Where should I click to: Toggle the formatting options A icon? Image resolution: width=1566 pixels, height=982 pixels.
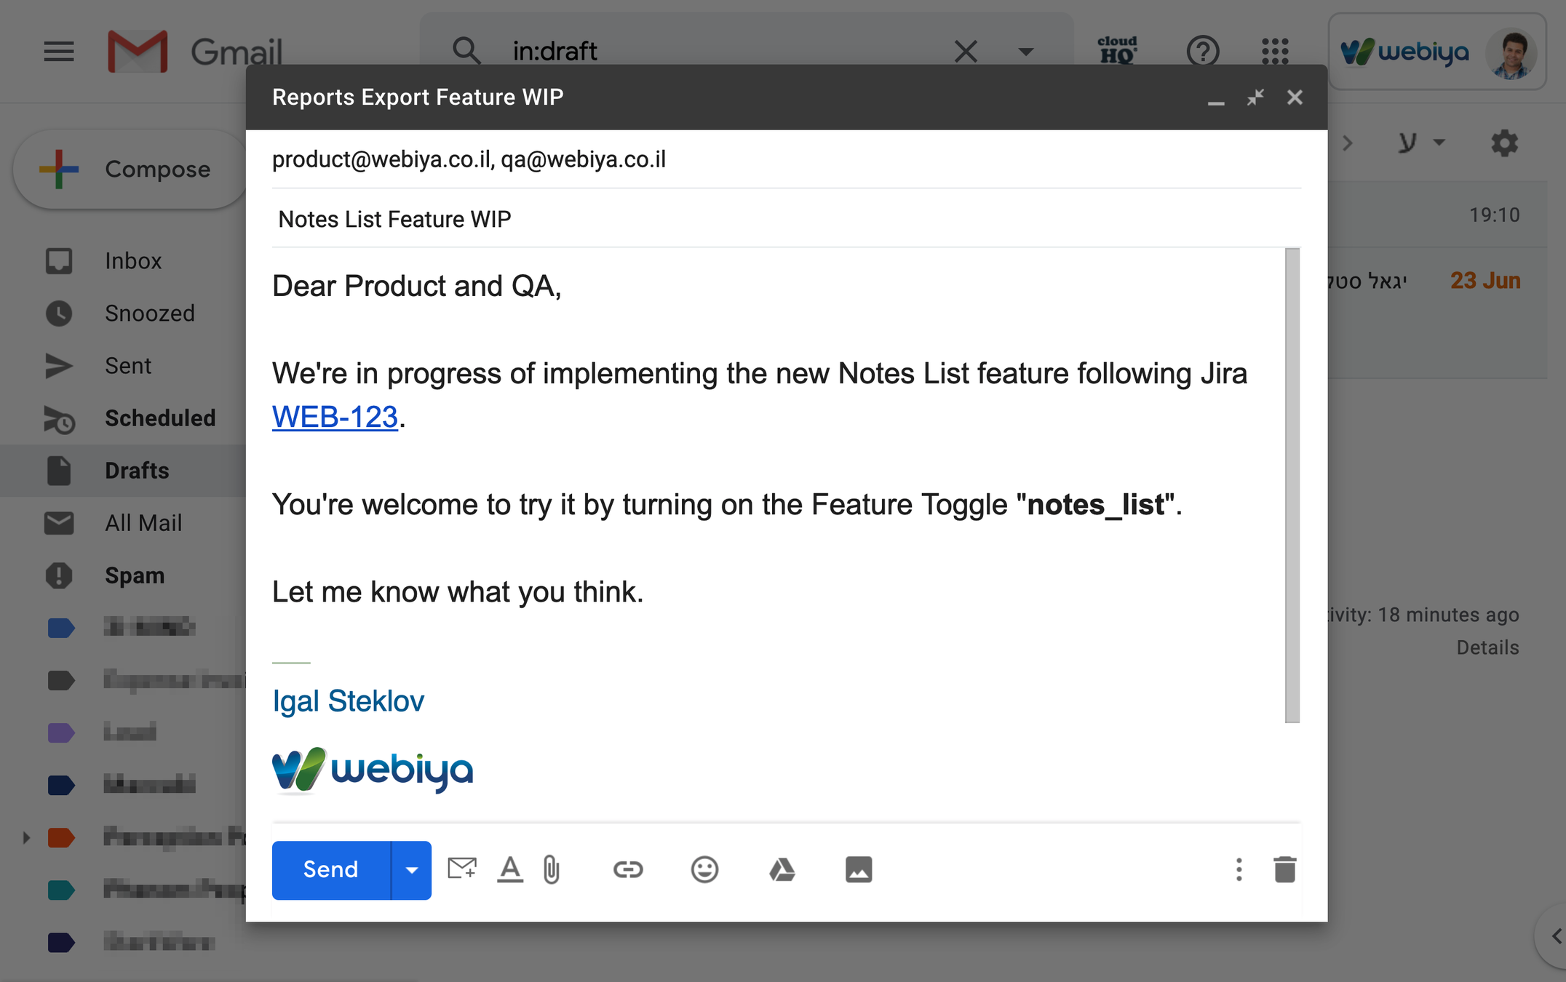[509, 869]
